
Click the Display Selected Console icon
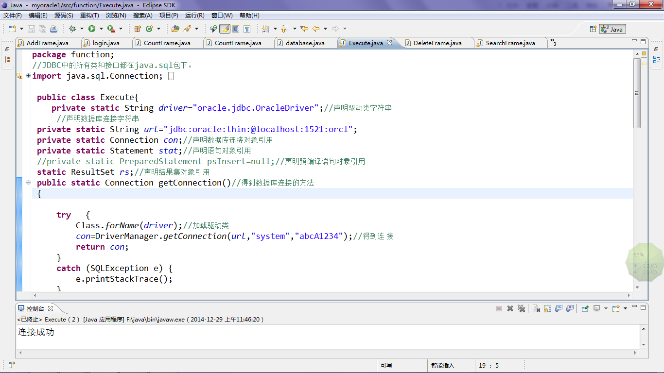point(596,308)
